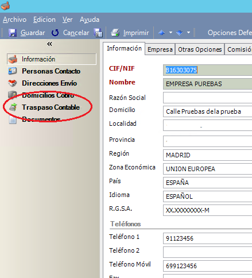The height and width of the screenshot is (278, 252).
Task: Click the Localidad field
Action: (x=208, y=125)
